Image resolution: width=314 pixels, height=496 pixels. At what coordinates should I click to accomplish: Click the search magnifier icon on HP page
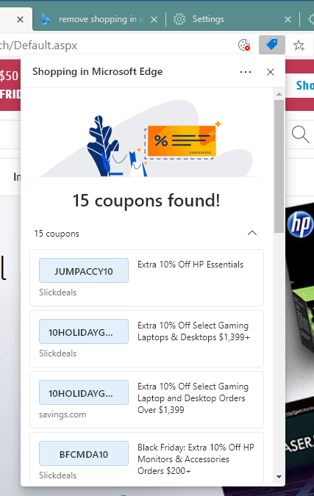pos(300,134)
